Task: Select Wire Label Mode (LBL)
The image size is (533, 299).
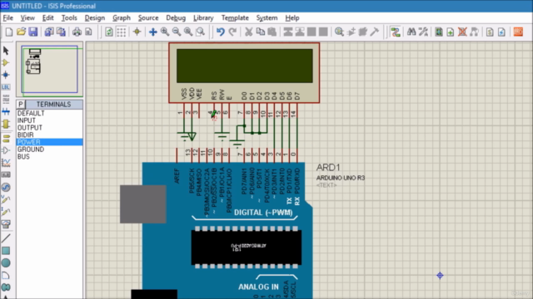Action: [6, 87]
